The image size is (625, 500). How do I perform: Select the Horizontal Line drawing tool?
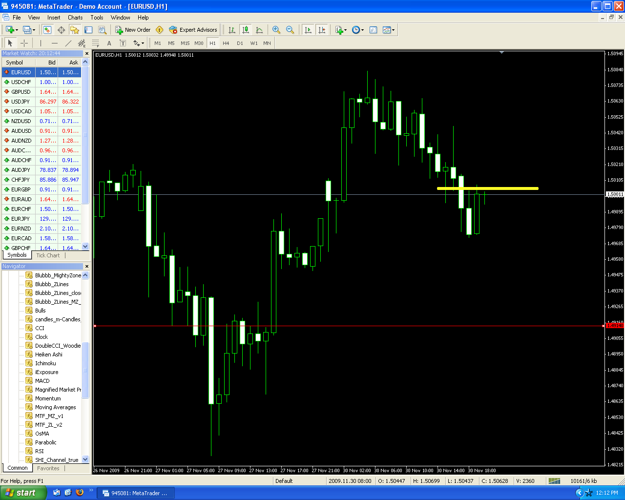coord(54,43)
